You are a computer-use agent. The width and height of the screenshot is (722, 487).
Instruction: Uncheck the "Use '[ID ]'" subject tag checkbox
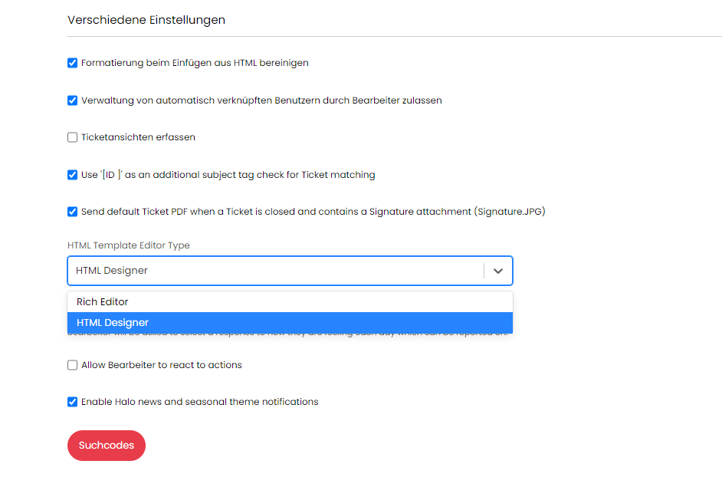click(73, 175)
